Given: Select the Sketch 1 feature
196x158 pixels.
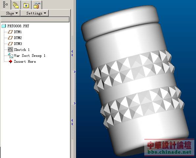Looking at the screenshot, I should point(22,50).
